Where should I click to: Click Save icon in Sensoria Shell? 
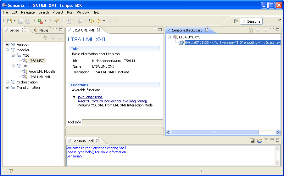click(252, 141)
